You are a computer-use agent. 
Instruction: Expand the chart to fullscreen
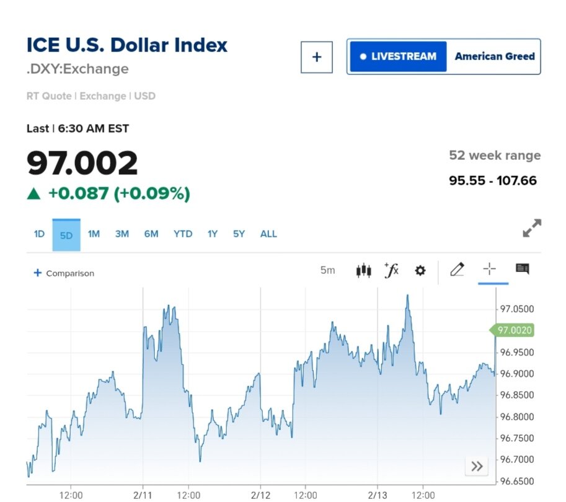531,228
